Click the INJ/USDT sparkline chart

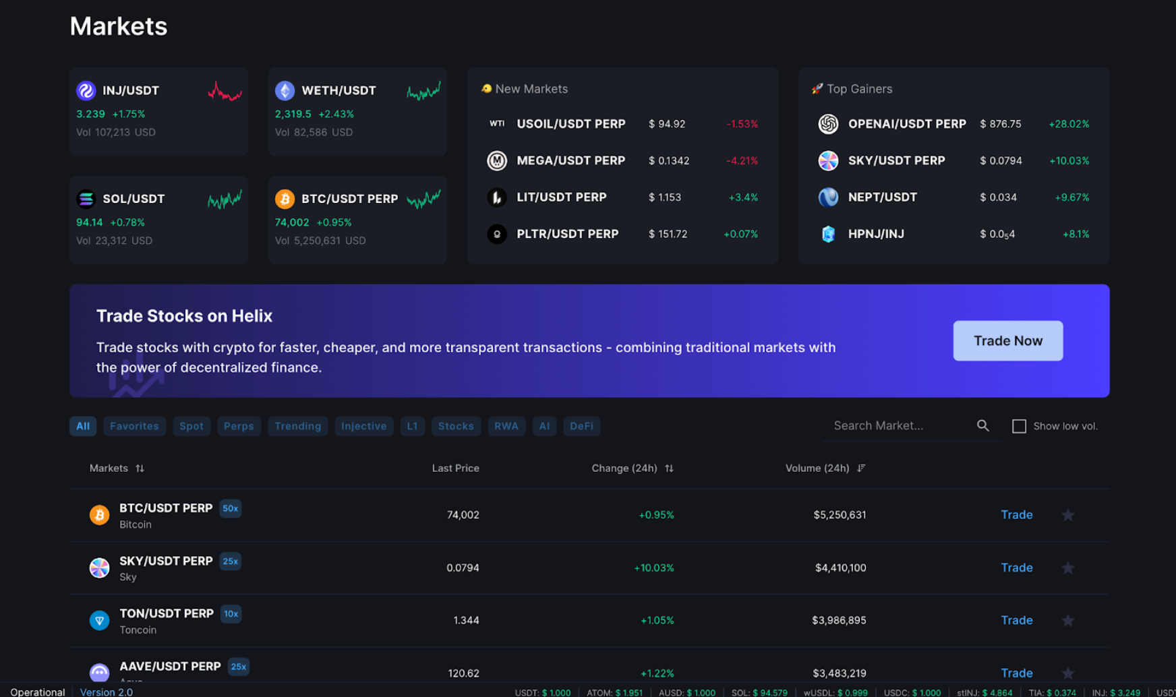(x=225, y=92)
